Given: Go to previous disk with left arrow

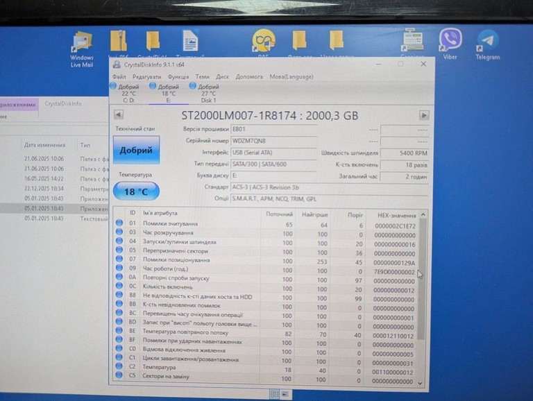Looking at the screenshot, I should tap(118, 115).
